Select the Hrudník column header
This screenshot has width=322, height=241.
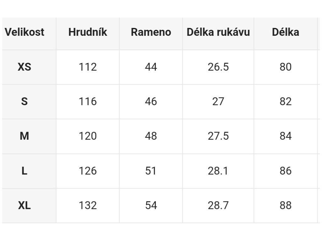(88, 32)
